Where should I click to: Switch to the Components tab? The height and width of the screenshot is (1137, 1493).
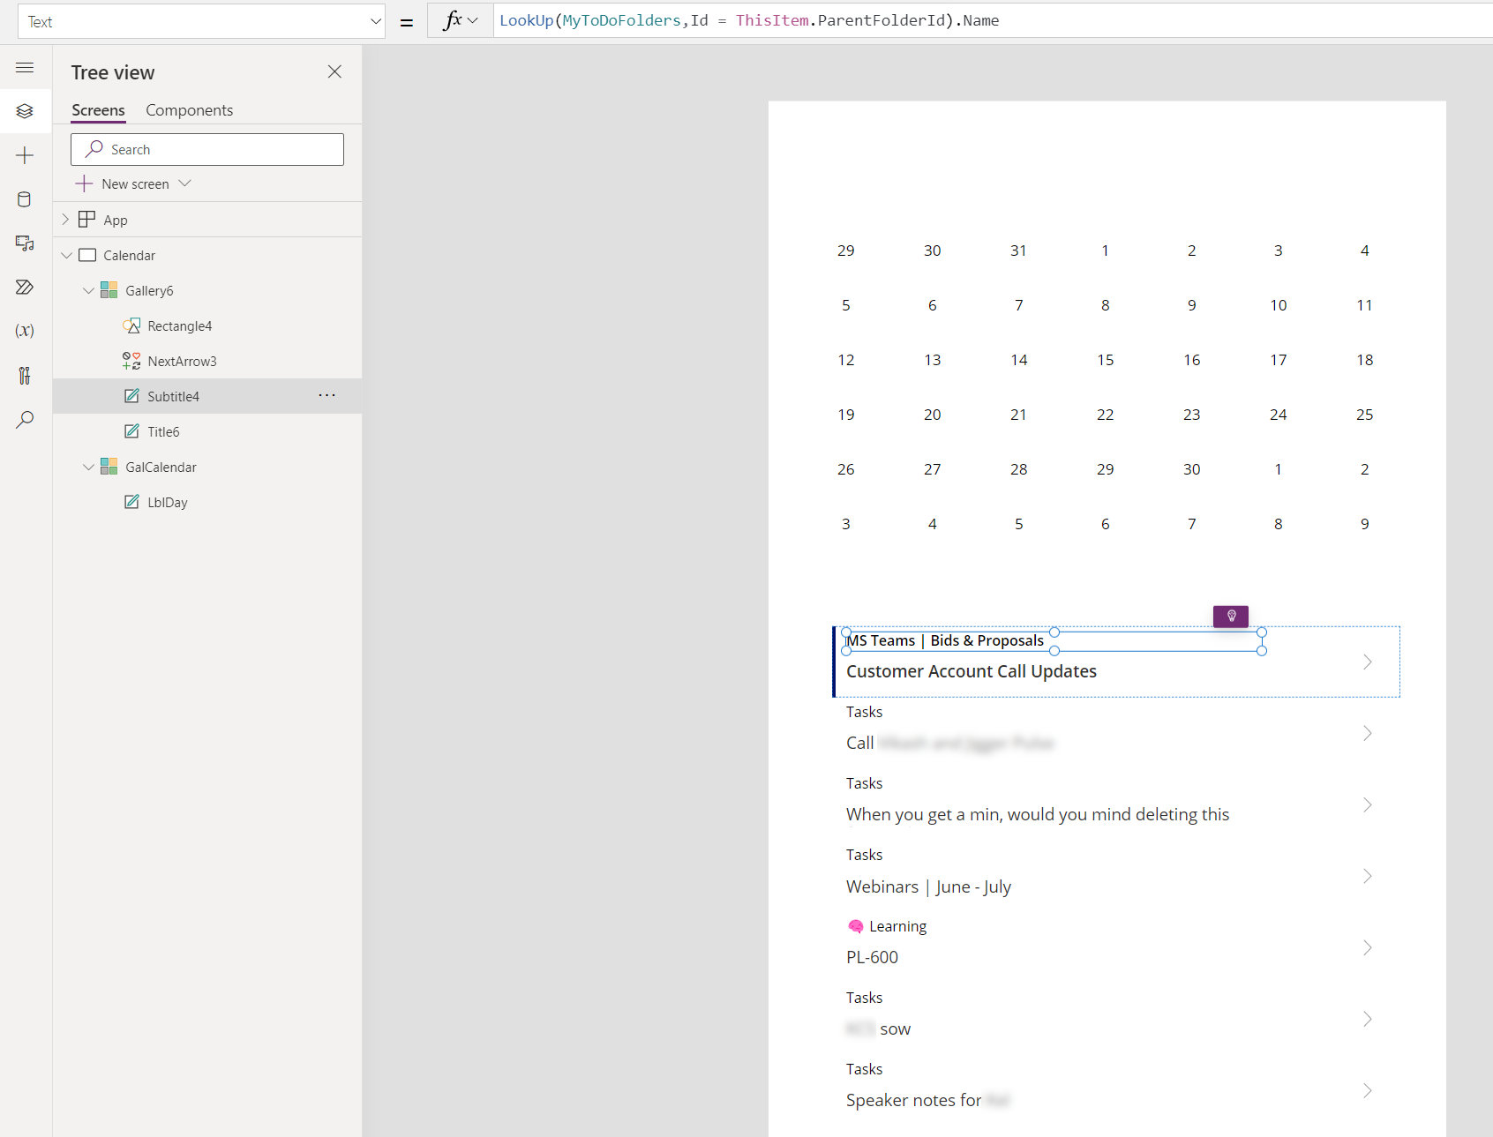point(189,109)
